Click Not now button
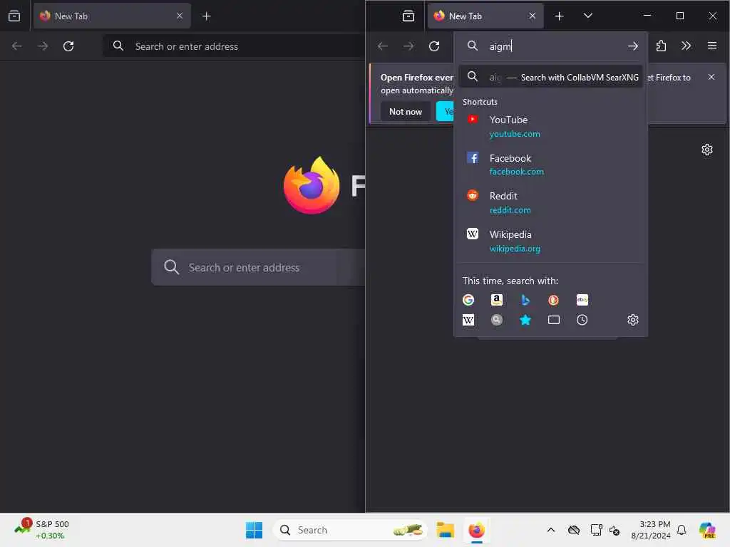Image resolution: width=730 pixels, height=547 pixels. point(406,112)
